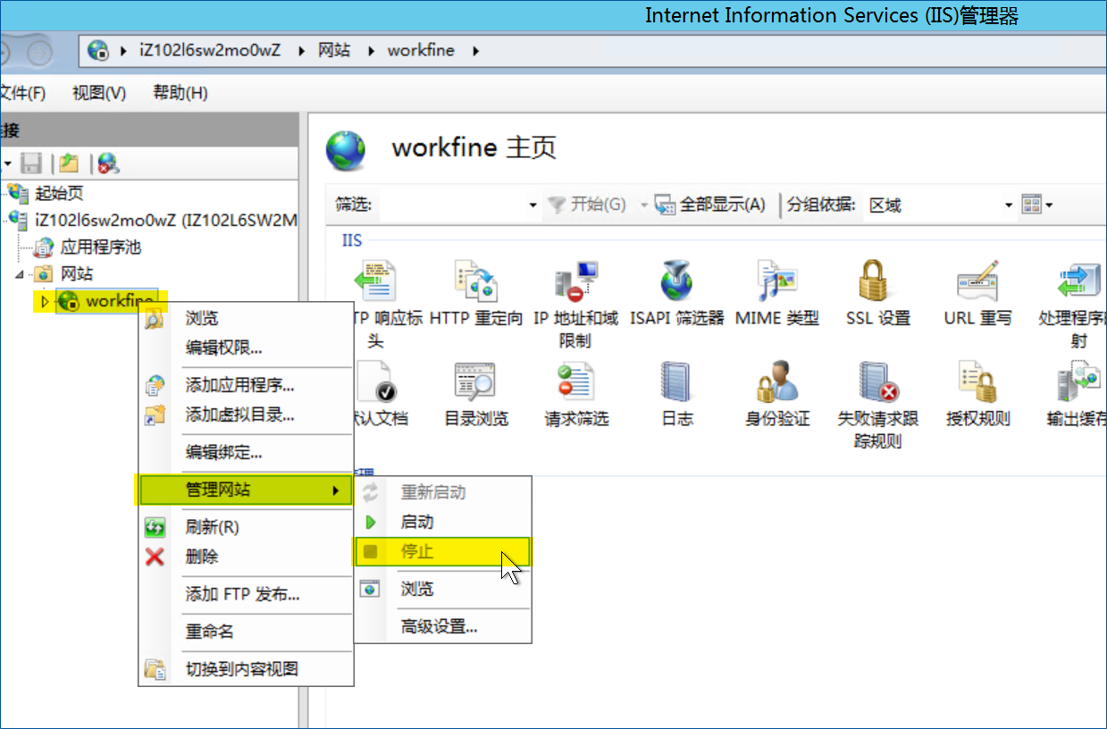Open the 筛选 (Filter) combo box dropdown
The height and width of the screenshot is (729, 1107).
coord(533,205)
